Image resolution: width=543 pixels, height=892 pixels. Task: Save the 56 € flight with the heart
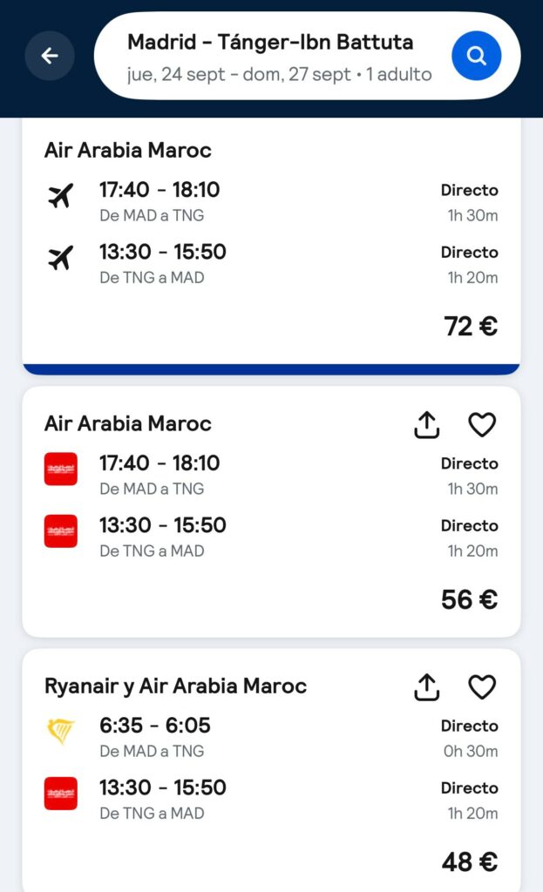[x=482, y=425]
